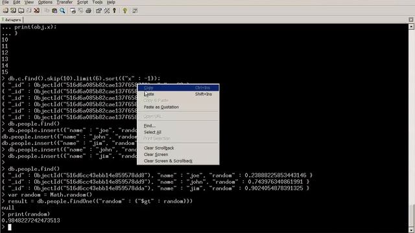Open the View menu

(29, 2)
